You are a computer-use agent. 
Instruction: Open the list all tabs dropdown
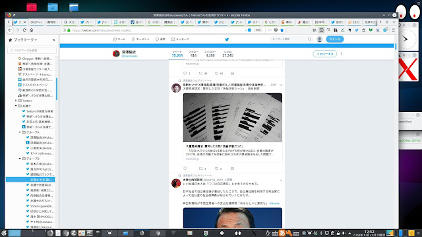coord(394,22)
